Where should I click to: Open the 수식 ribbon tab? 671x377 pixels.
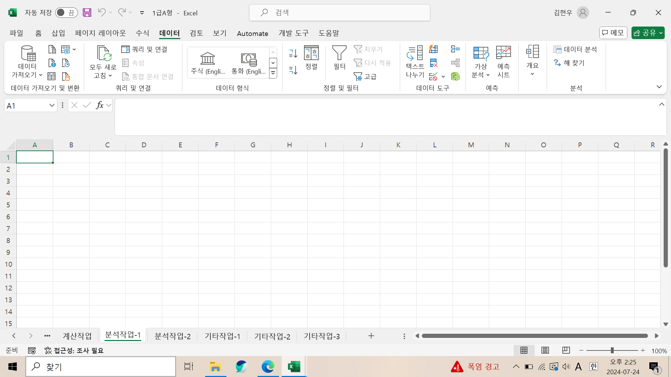(x=142, y=33)
